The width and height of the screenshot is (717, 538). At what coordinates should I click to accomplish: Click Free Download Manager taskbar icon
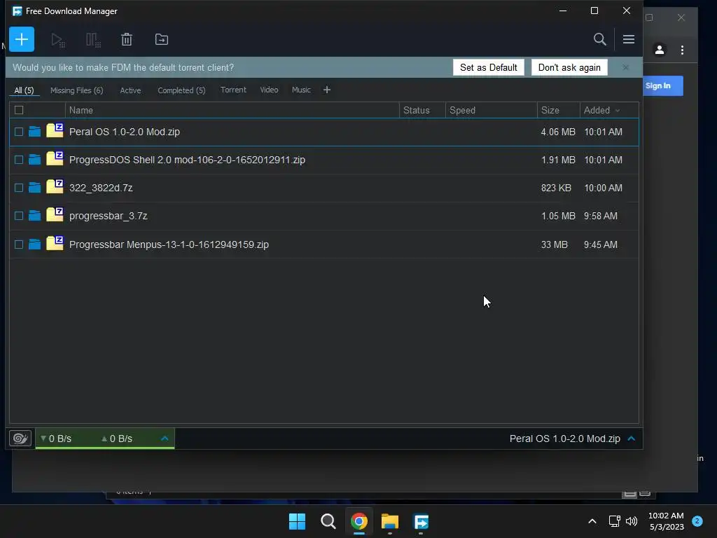(421, 521)
